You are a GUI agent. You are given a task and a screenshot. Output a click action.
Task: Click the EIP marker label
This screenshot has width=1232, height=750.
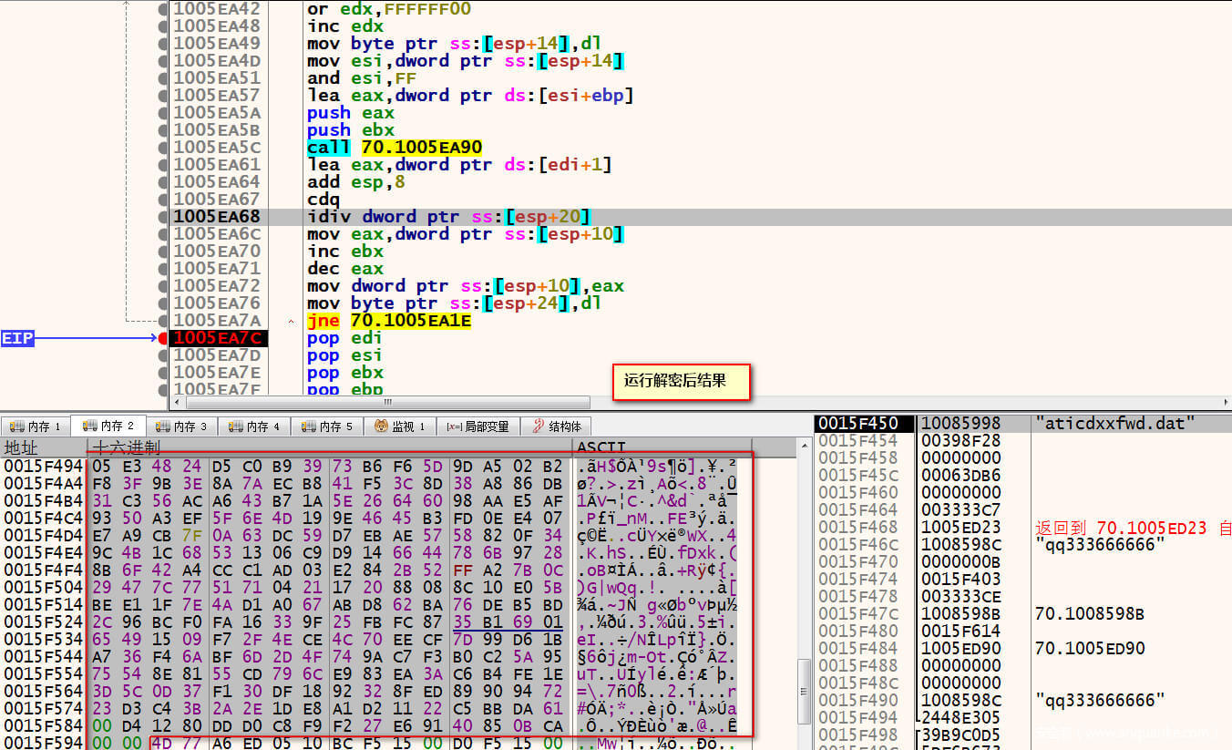17,338
